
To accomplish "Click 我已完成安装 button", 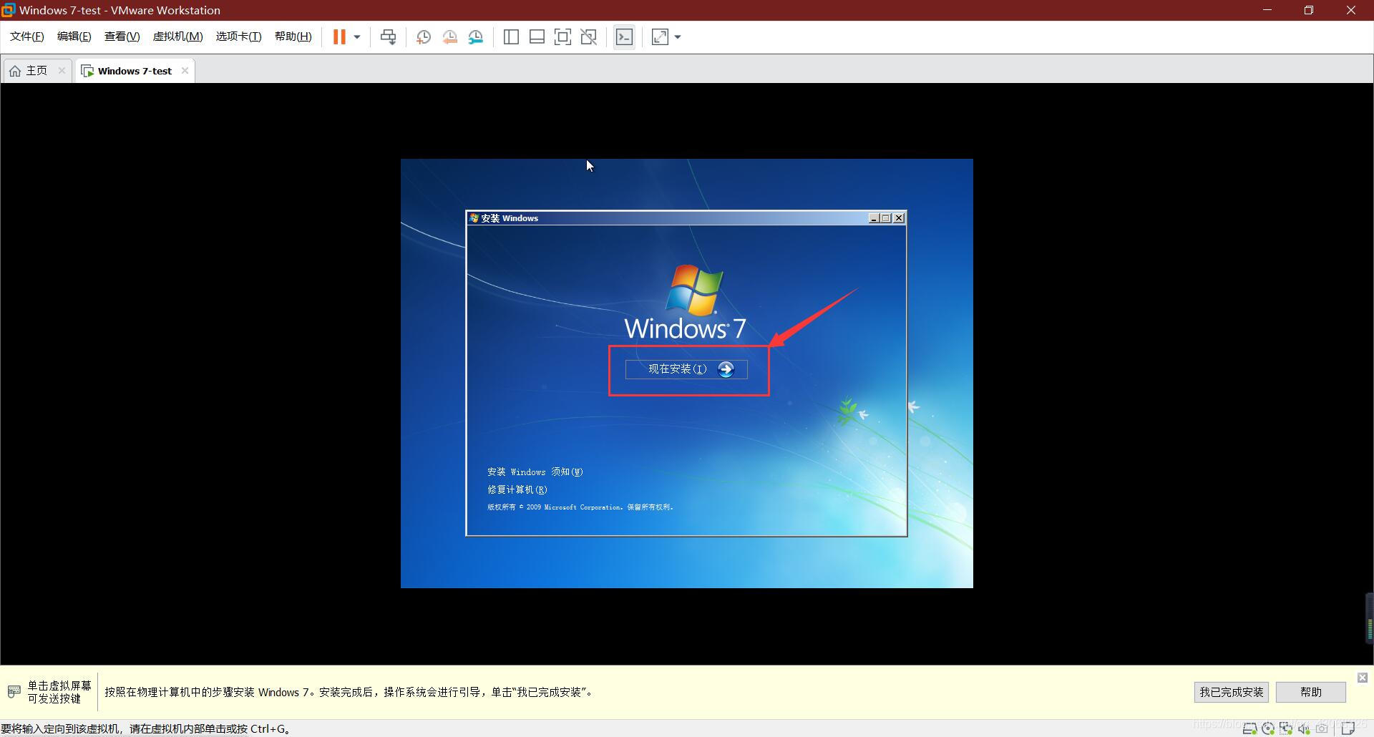I will [1232, 692].
